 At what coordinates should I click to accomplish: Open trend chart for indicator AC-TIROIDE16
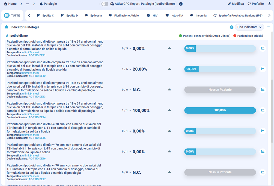pos(263,152)
